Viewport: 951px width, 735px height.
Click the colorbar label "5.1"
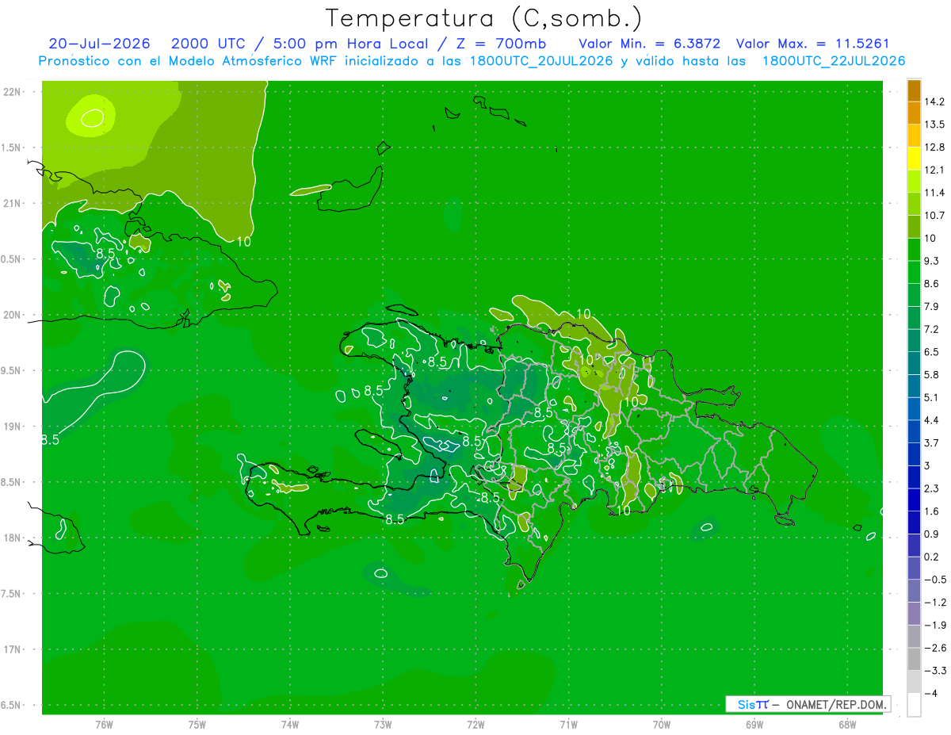(x=932, y=397)
